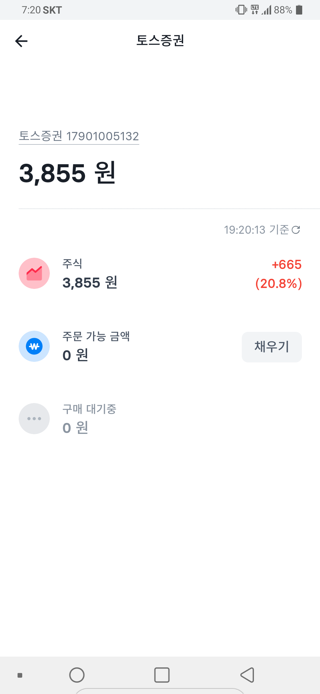
Task: Tap the back arrow icon
Action: point(21,41)
